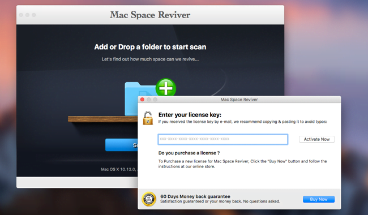Click the blue Buy Now button
This screenshot has width=368, height=215.
[319, 199]
